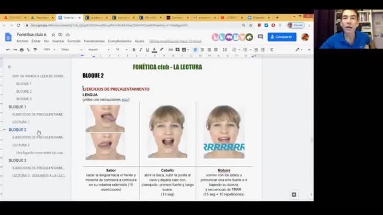The height and width of the screenshot is (215, 383).
Task: Open comment history icon
Action: [260, 37]
